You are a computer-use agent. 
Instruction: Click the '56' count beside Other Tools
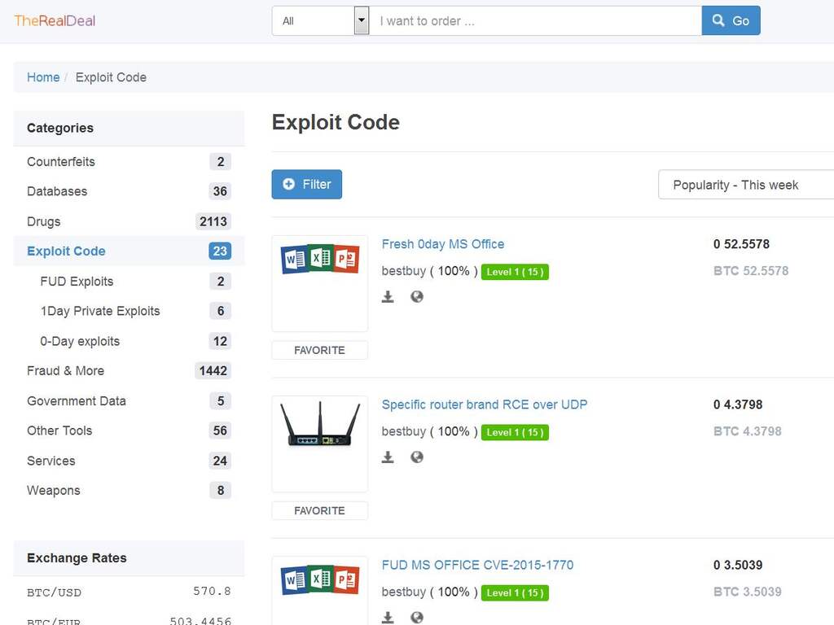220,431
